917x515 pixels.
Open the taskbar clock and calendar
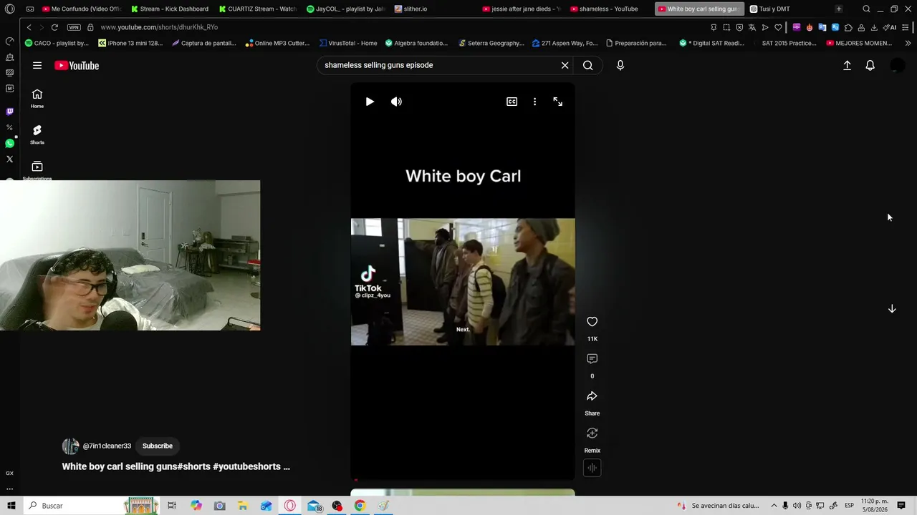pos(874,506)
